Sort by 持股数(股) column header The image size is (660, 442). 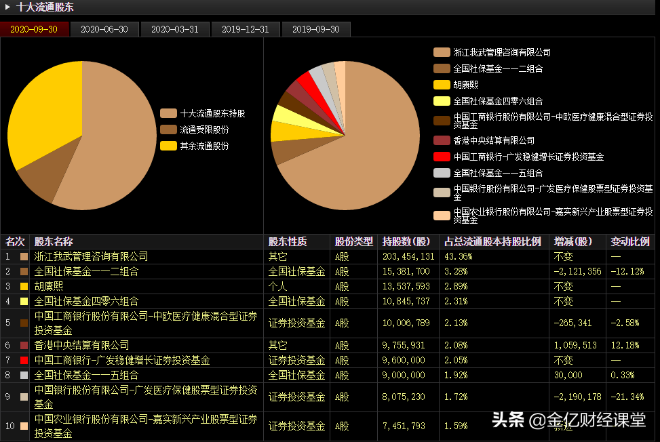406,242
